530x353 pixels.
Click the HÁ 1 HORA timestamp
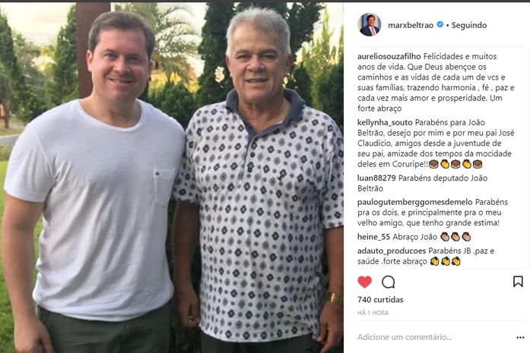[x=373, y=313]
